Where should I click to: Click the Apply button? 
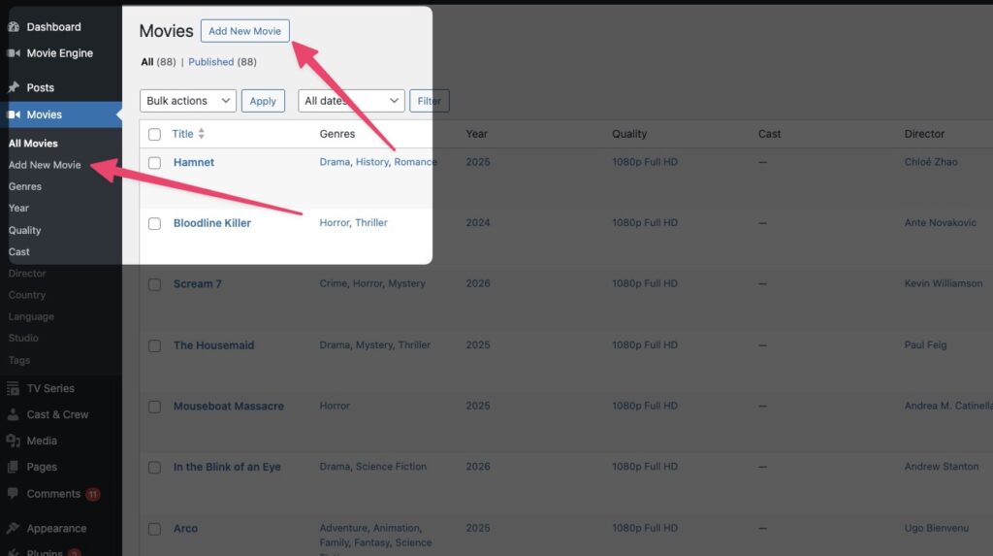pyautogui.click(x=263, y=101)
